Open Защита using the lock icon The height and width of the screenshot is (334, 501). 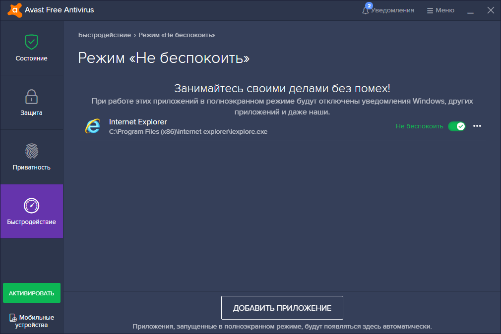point(31,97)
